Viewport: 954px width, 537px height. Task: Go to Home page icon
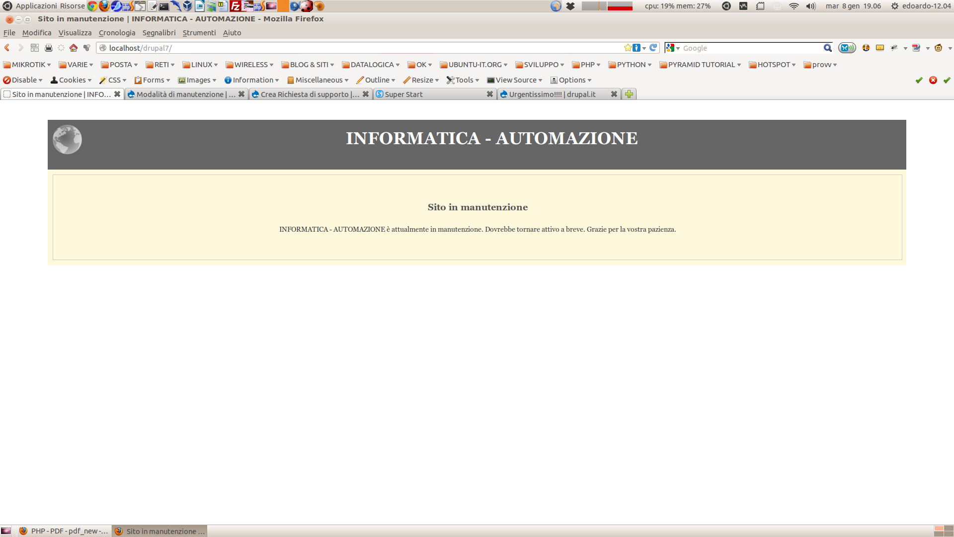[74, 48]
